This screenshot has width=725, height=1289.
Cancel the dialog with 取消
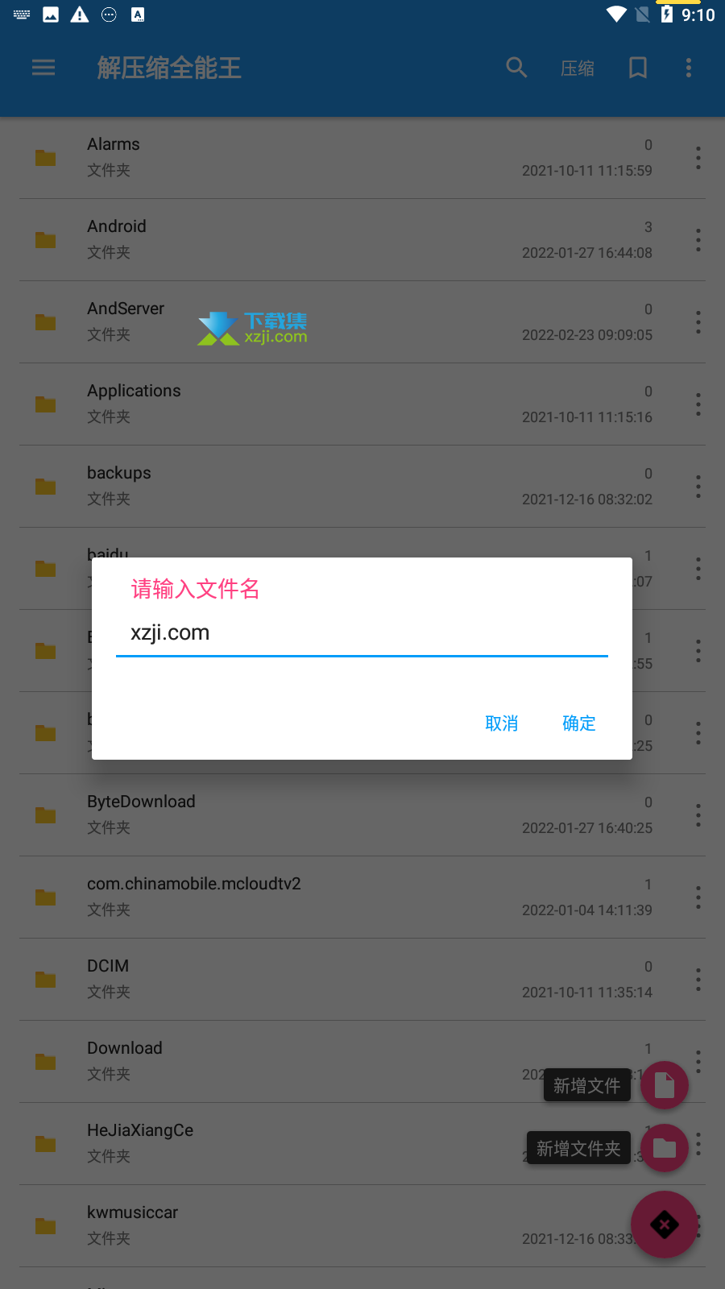tap(502, 723)
